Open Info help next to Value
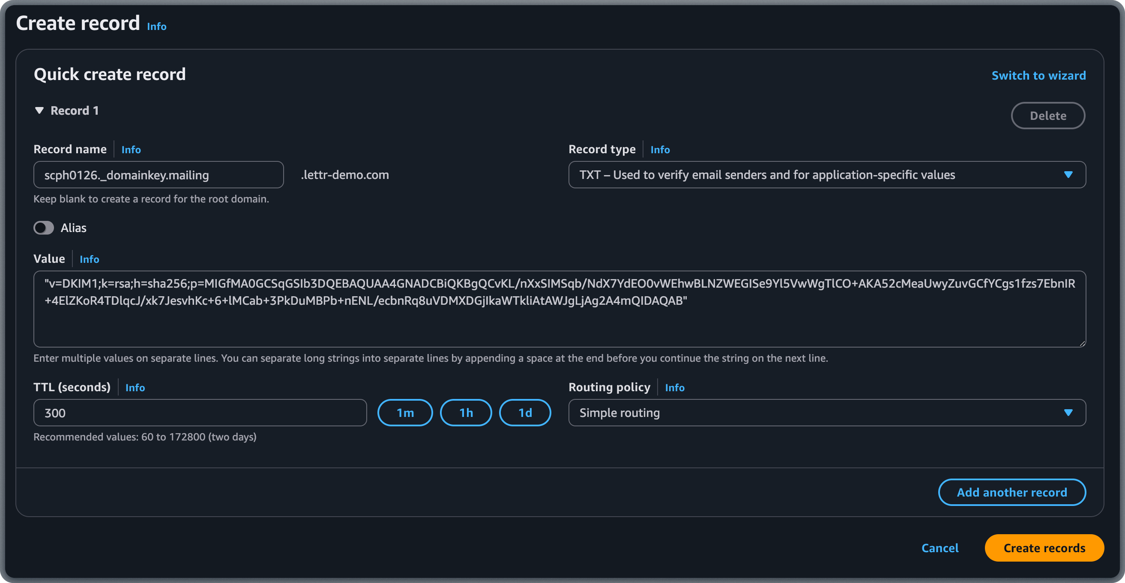 click(89, 259)
